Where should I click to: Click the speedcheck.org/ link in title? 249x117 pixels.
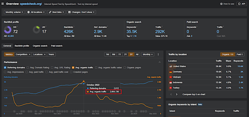[x=31, y=4]
